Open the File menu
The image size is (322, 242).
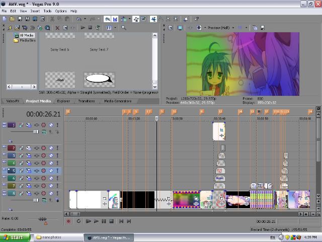click(4, 11)
